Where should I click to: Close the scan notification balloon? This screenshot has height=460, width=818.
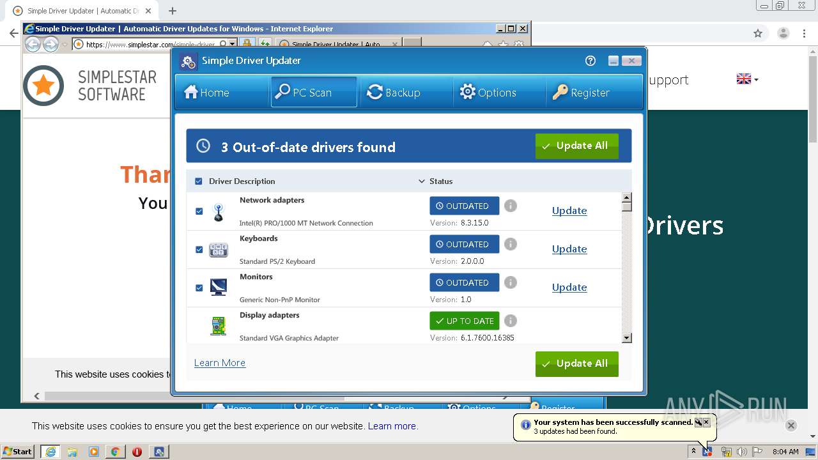click(706, 422)
